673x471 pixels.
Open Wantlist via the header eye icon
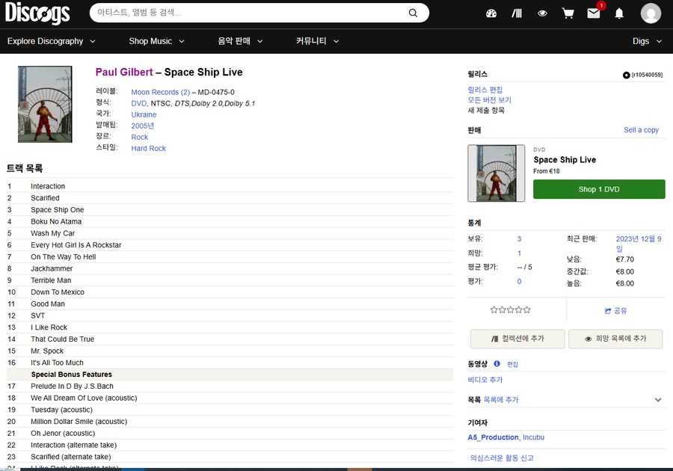click(x=542, y=13)
